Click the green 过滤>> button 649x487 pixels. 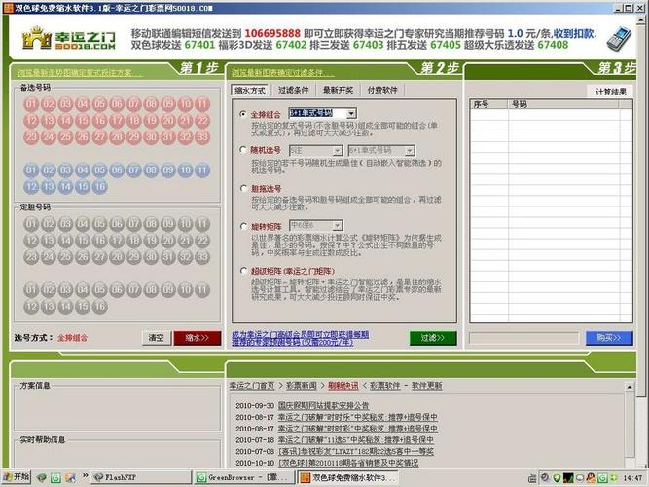(433, 338)
